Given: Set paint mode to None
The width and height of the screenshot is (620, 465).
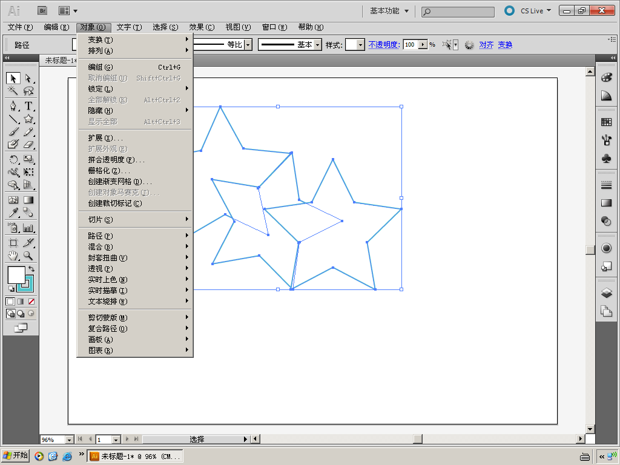Looking at the screenshot, I should tap(31, 302).
